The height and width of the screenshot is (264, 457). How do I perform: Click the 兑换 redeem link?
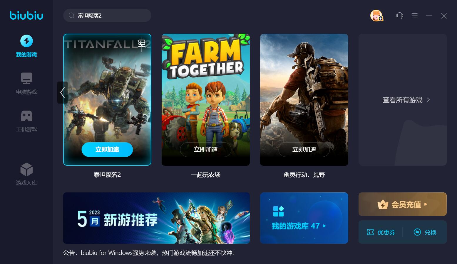(425, 232)
